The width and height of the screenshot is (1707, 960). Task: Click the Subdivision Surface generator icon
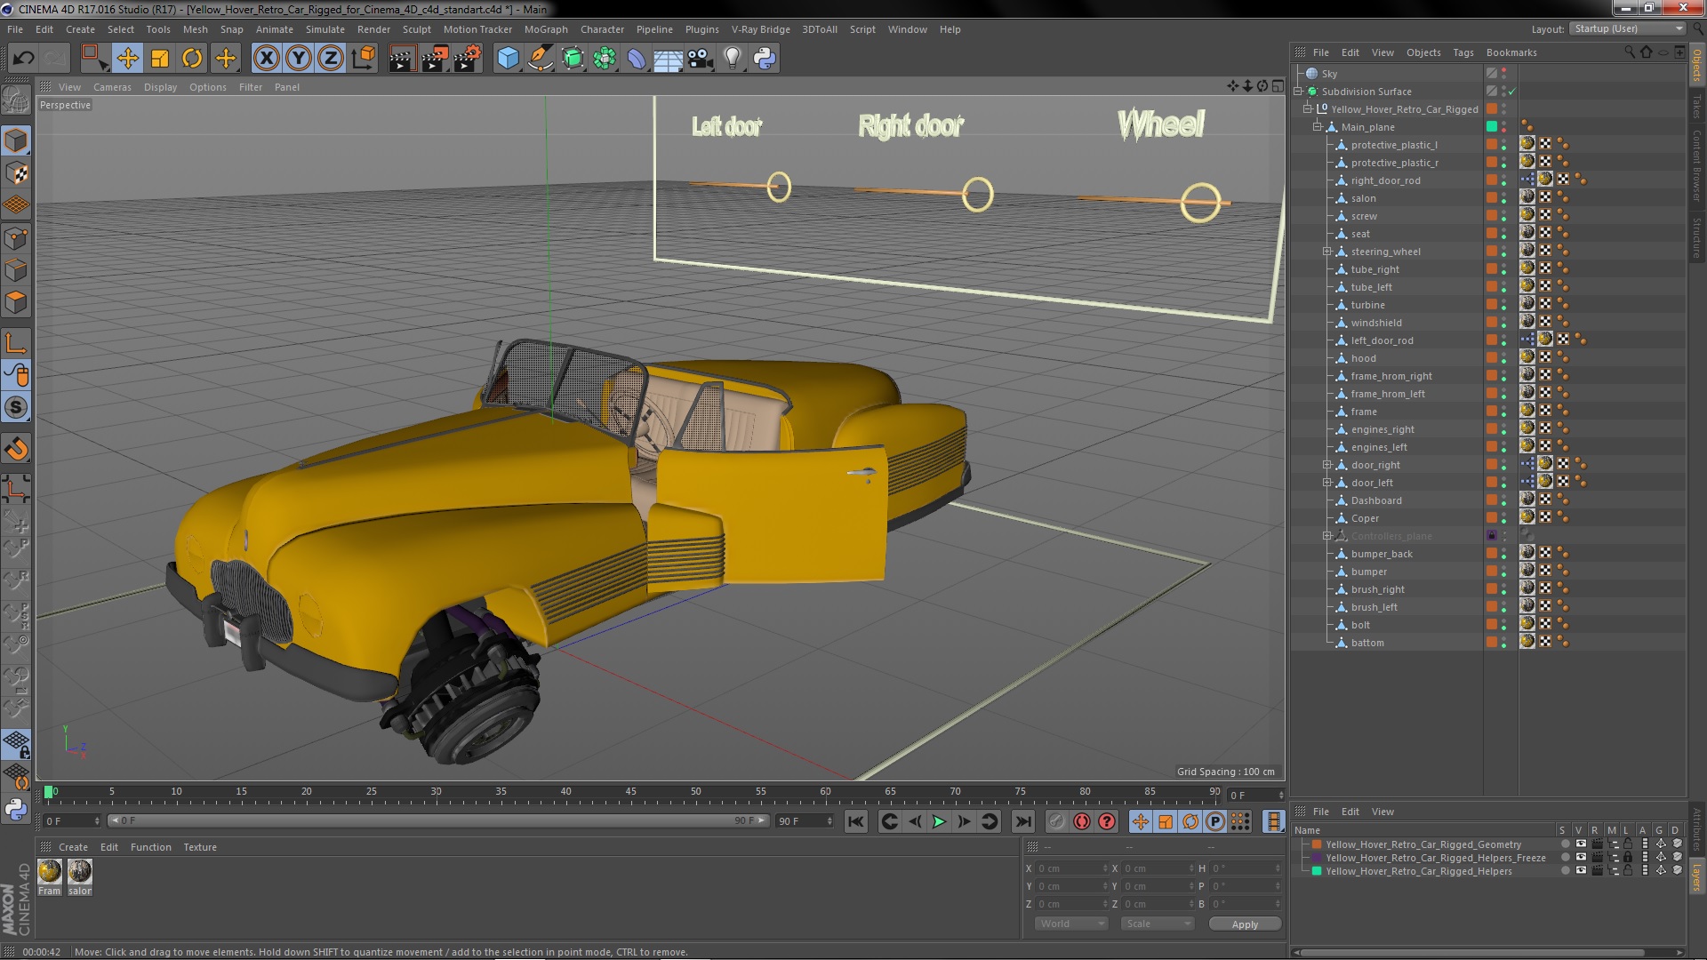pos(573,59)
